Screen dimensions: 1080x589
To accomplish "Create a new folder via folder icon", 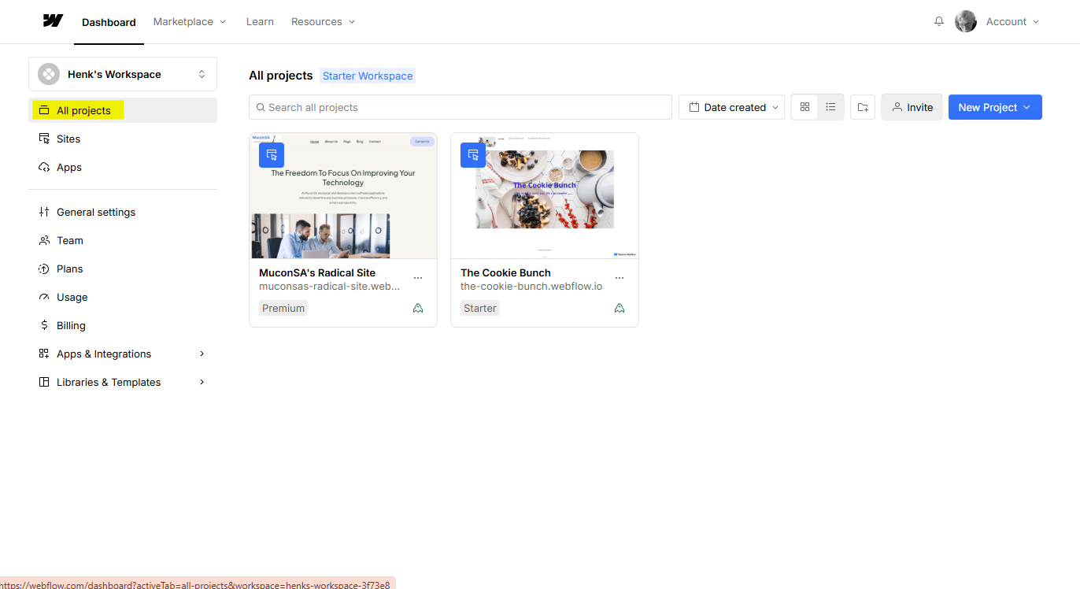I will 863,107.
